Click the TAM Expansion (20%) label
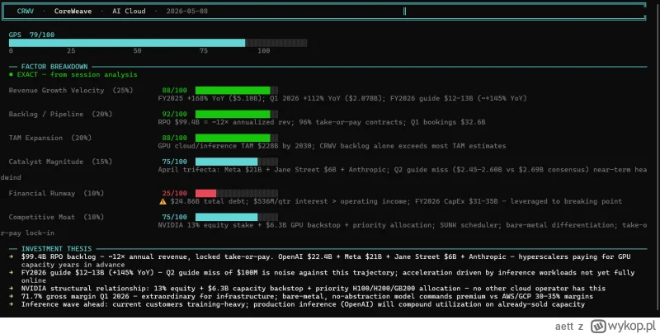 click(x=50, y=138)
